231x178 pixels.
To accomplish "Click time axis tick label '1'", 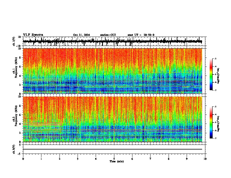I will [41, 159].
